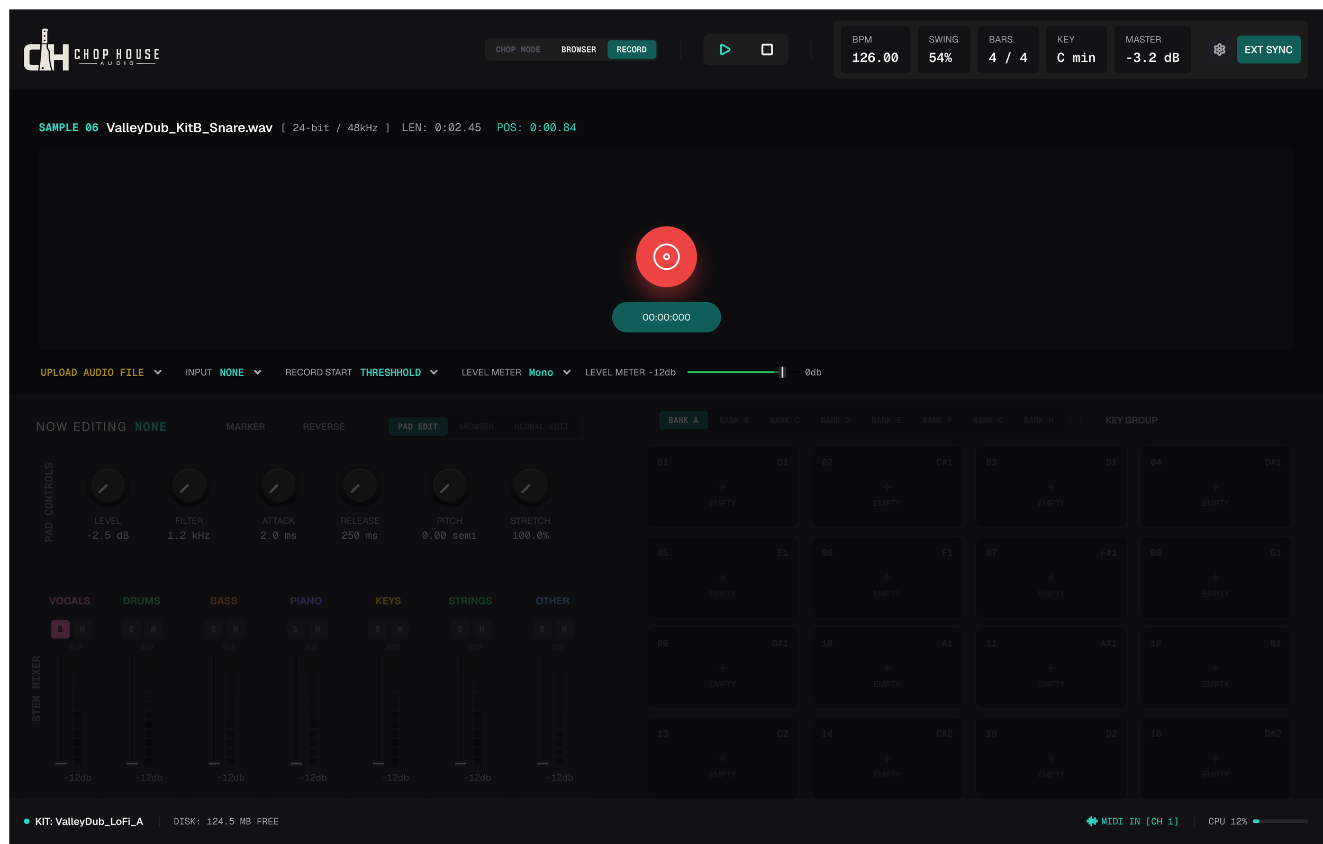
Task: Click the REVERSE button
Action: pyautogui.click(x=324, y=426)
